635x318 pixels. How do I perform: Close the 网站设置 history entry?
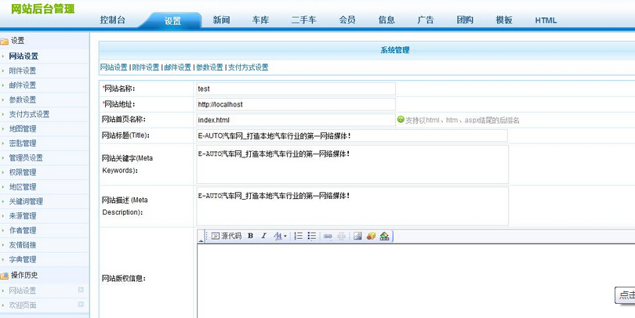[81, 291]
